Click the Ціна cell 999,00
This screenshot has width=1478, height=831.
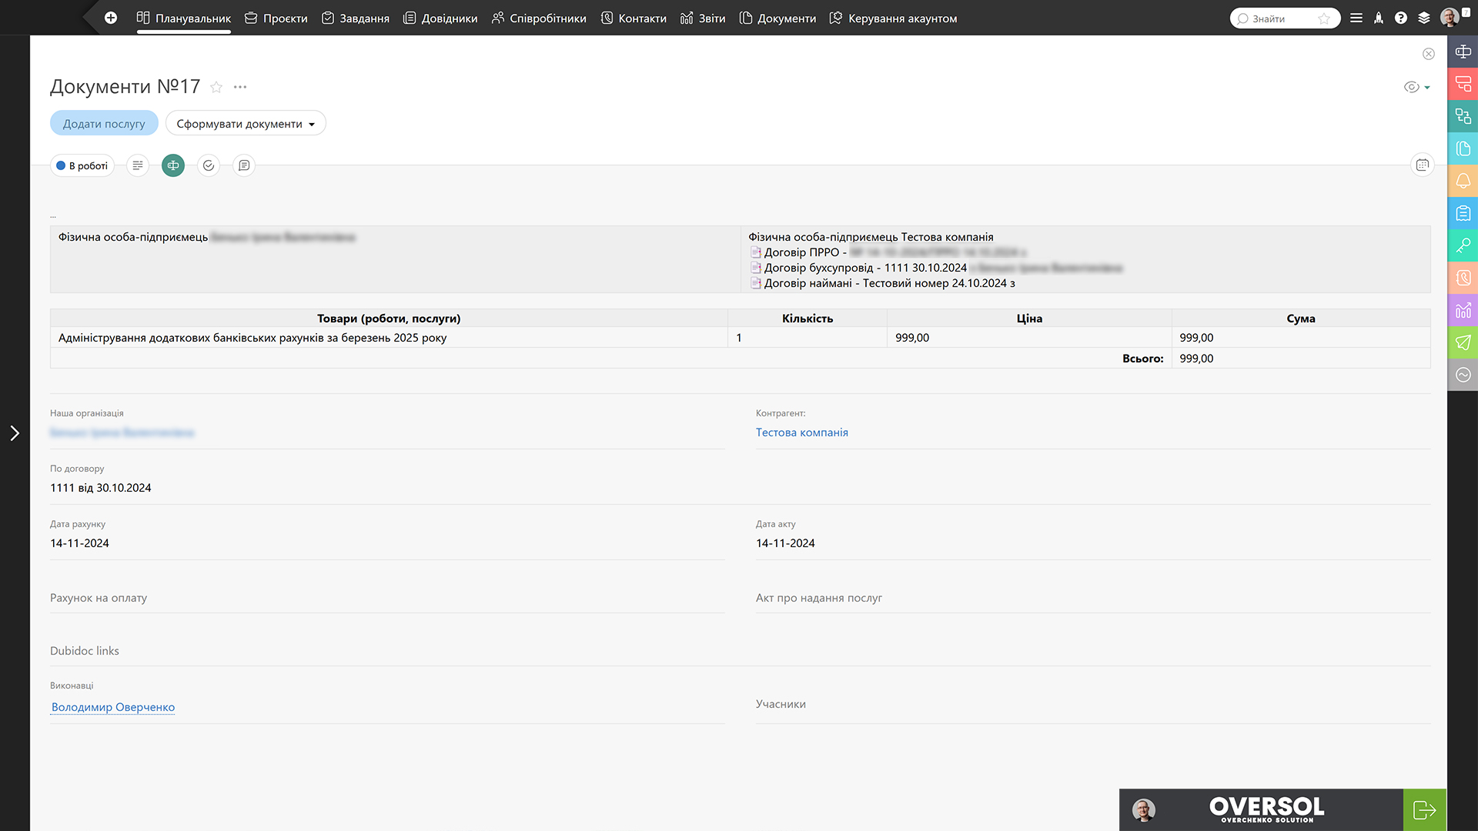click(x=1029, y=338)
